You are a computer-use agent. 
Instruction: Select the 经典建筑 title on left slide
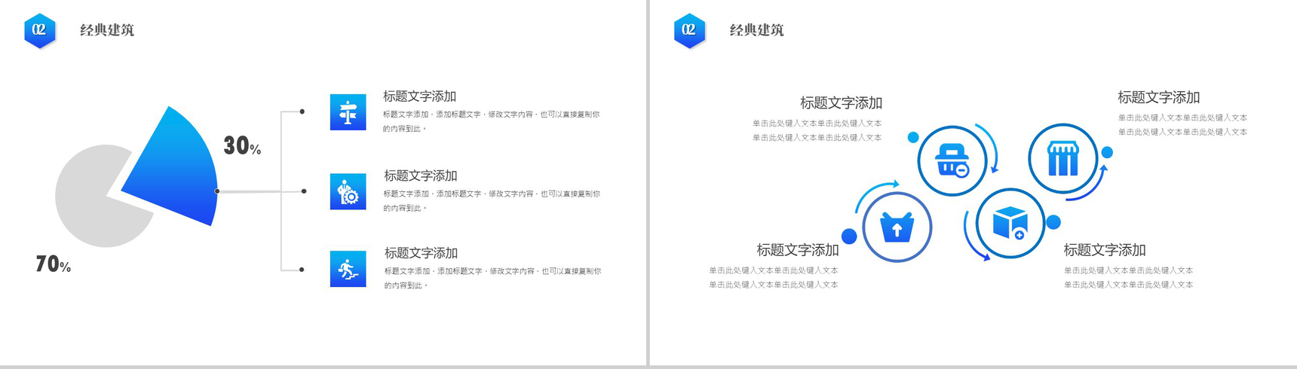[107, 30]
